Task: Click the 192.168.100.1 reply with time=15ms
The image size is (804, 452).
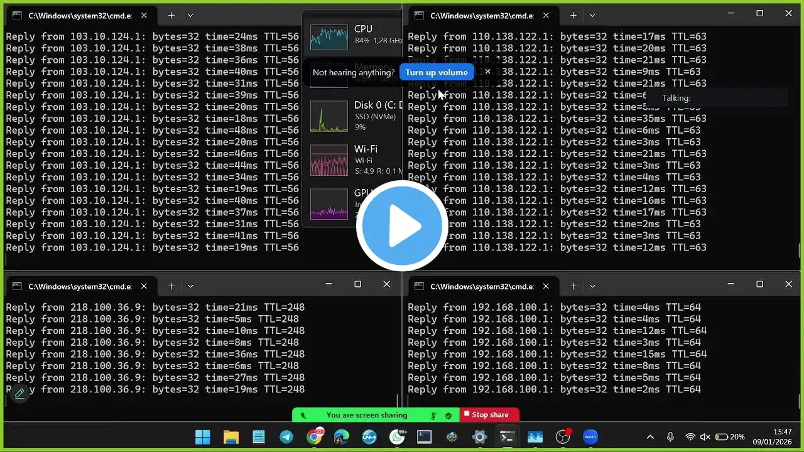Action: coord(557,354)
